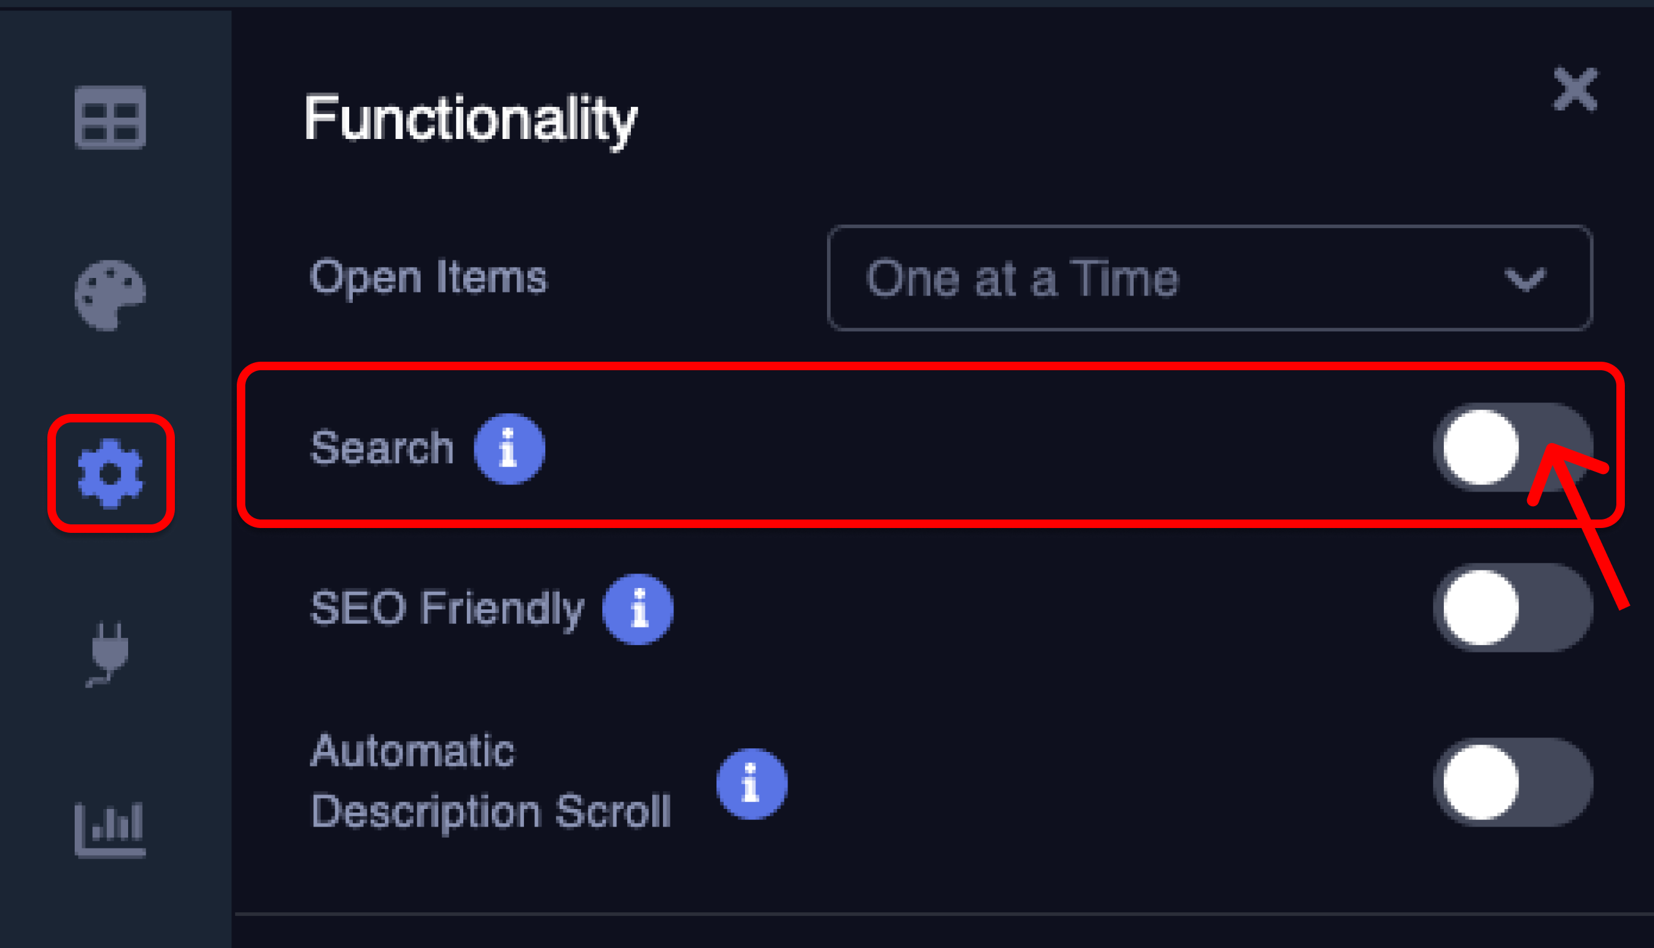Image resolution: width=1654 pixels, height=948 pixels.
Task: Click the SEO Friendly label text
Action: pos(448,609)
